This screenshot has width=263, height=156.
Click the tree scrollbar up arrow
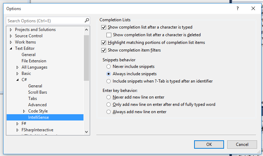tap(86, 30)
